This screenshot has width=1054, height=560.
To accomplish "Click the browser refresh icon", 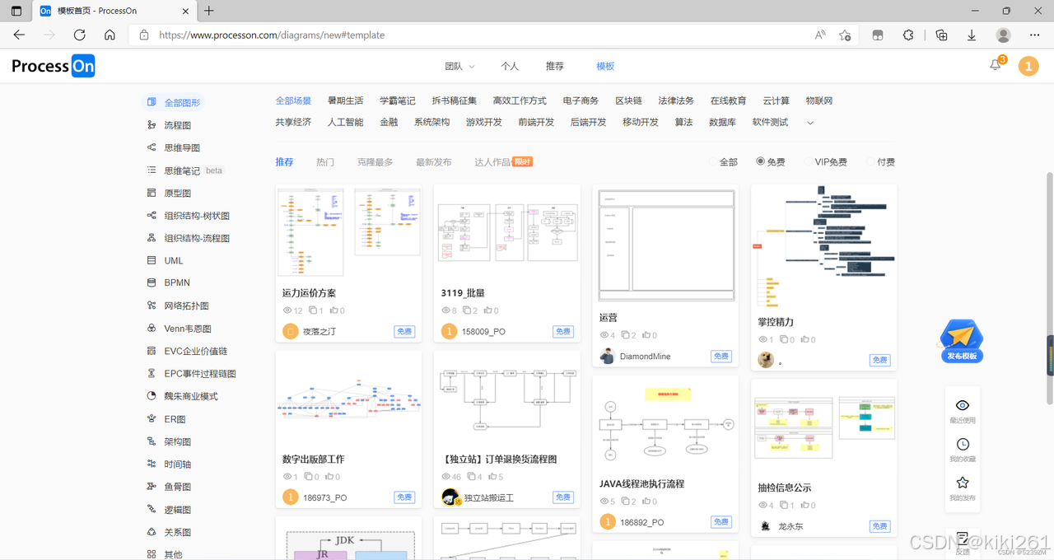I will pyautogui.click(x=79, y=35).
